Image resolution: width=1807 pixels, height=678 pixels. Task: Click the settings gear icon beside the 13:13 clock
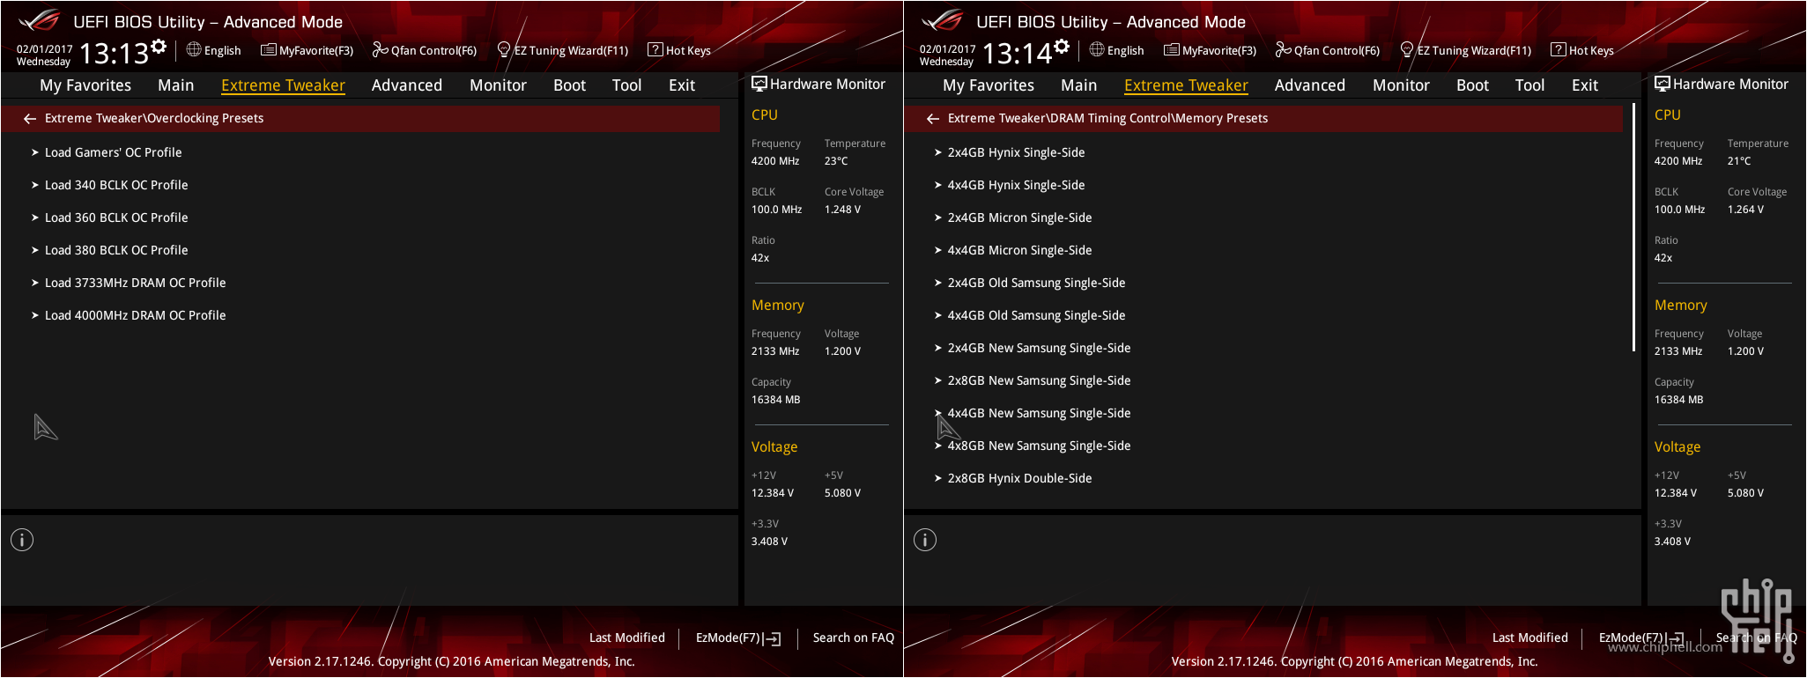[x=159, y=47]
